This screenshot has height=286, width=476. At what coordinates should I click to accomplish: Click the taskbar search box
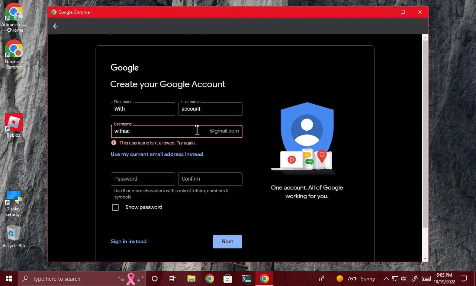click(83, 279)
